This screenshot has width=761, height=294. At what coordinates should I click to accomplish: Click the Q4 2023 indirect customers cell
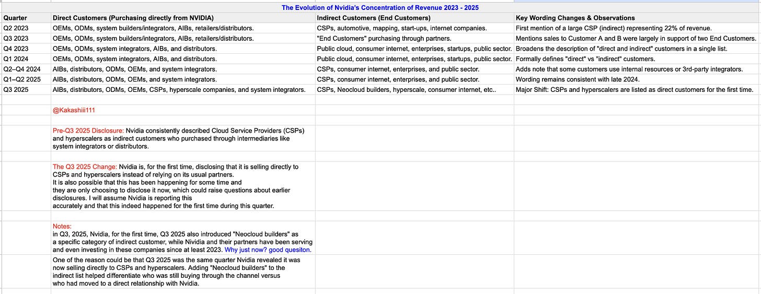click(x=414, y=49)
